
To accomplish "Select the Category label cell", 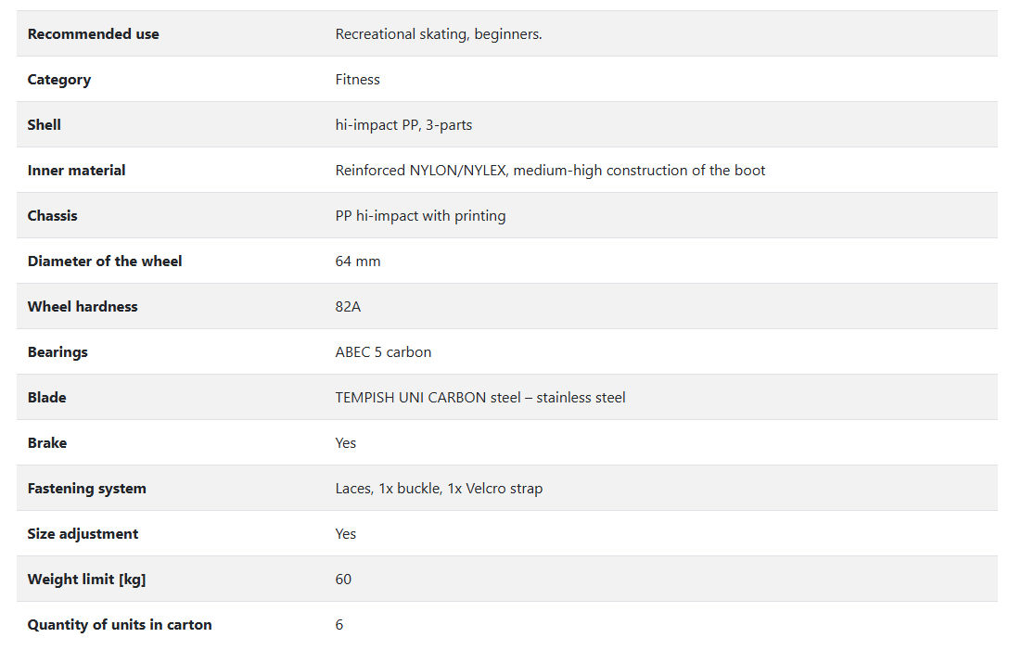I will point(59,80).
